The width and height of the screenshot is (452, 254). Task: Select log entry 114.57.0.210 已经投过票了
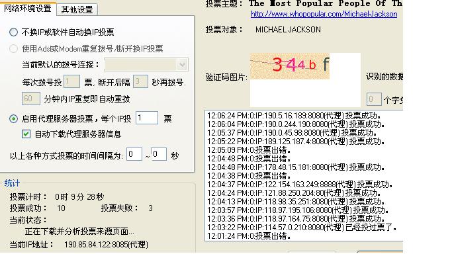click(302, 228)
